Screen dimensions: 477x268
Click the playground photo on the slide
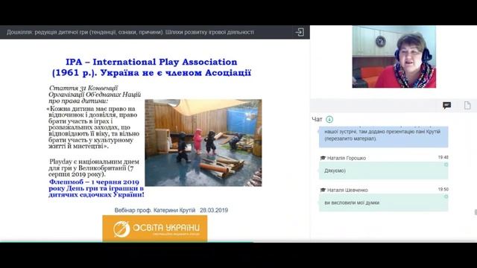203,143
